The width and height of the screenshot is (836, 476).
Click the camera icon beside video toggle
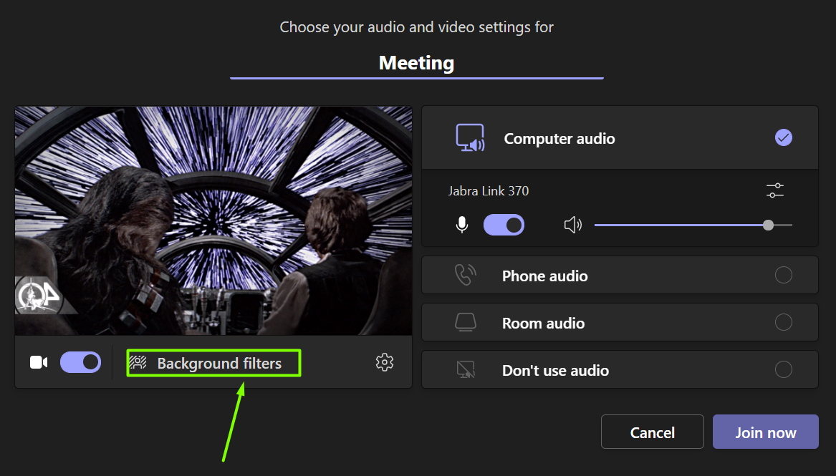tap(39, 363)
